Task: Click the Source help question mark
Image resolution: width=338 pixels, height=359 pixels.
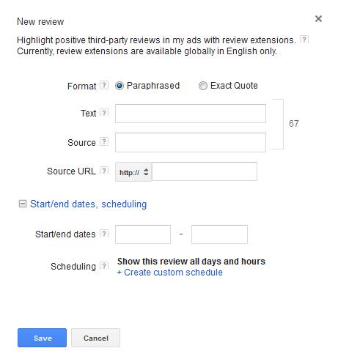Action: click(x=104, y=141)
